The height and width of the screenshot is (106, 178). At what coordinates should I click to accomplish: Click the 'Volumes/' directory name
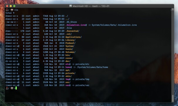click(70, 52)
